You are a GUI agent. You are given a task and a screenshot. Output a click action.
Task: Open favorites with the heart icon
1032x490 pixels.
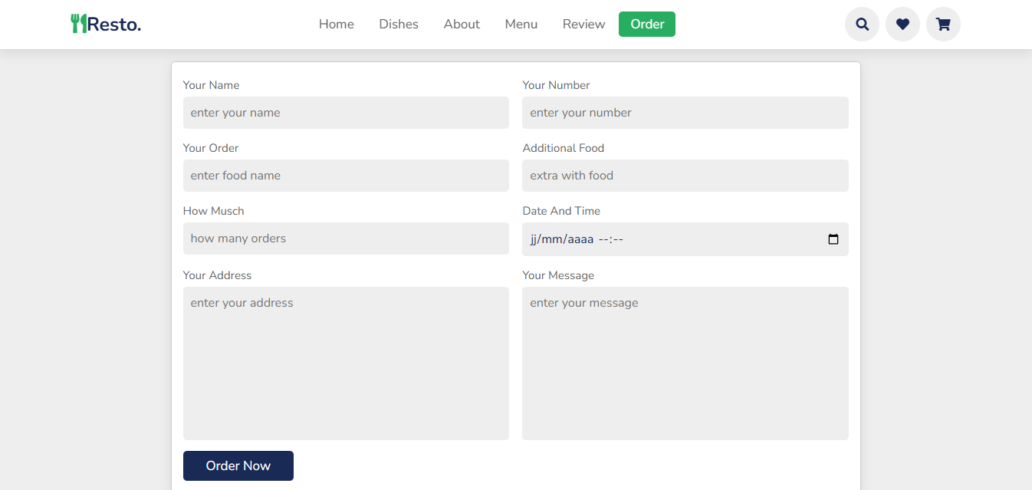tap(902, 25)
